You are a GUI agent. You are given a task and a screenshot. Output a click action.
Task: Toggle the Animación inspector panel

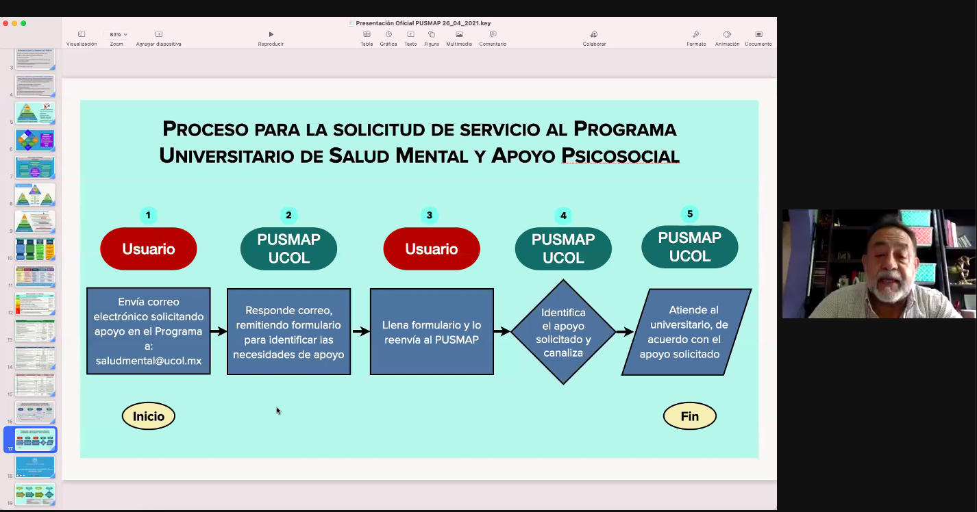tap(727, 34)
